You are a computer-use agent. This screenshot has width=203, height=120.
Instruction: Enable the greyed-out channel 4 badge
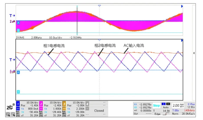coord(87,104)
